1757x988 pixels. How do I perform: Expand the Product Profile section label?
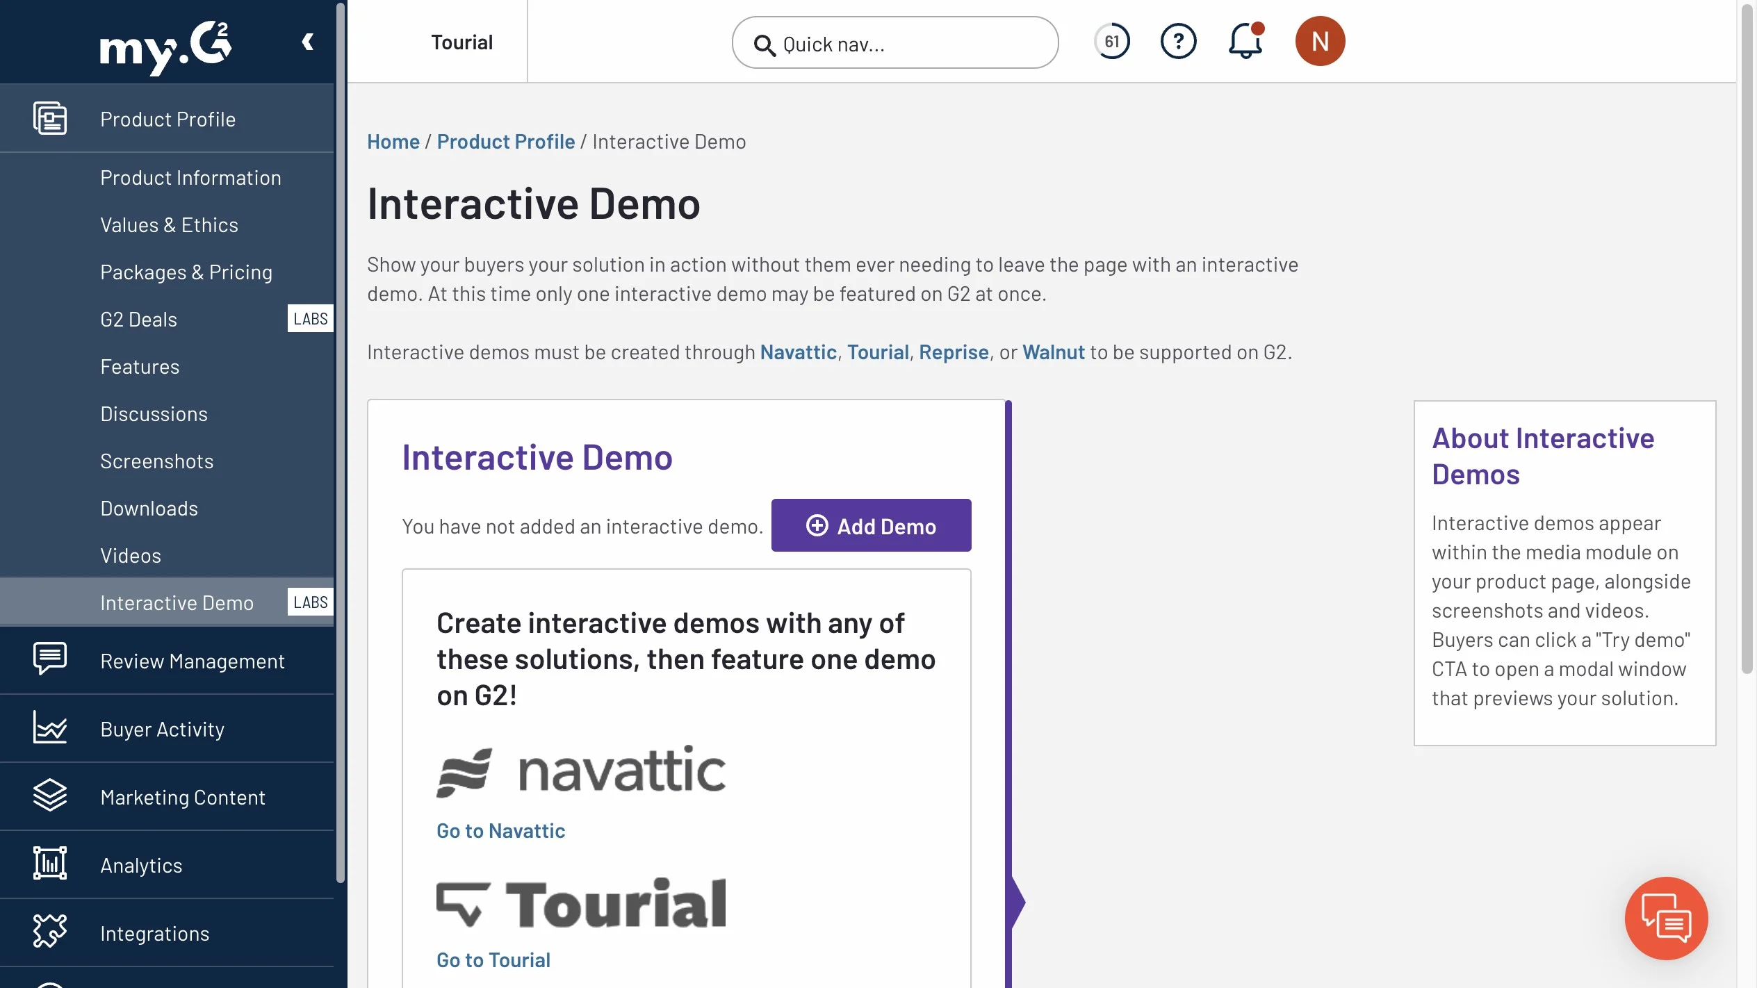(x=167, y=120)
